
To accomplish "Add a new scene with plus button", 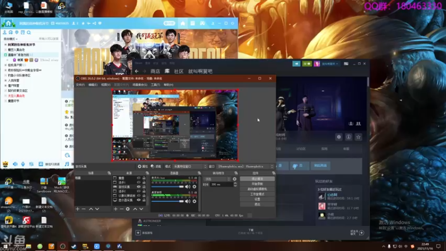I will tap(77, 209).
